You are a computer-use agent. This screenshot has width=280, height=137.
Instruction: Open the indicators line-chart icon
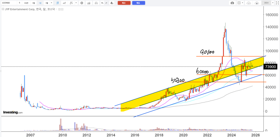click(x=65, y=3)
